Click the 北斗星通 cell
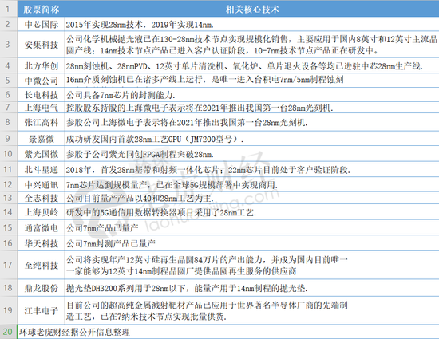Viewport: 439px width, 339px height. [x=41, y=169]
